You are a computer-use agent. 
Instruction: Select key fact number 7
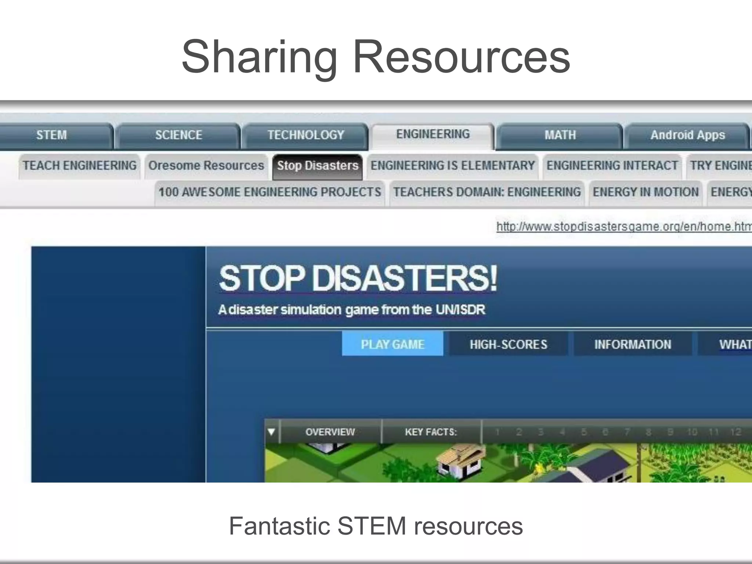tap(627, 432)
